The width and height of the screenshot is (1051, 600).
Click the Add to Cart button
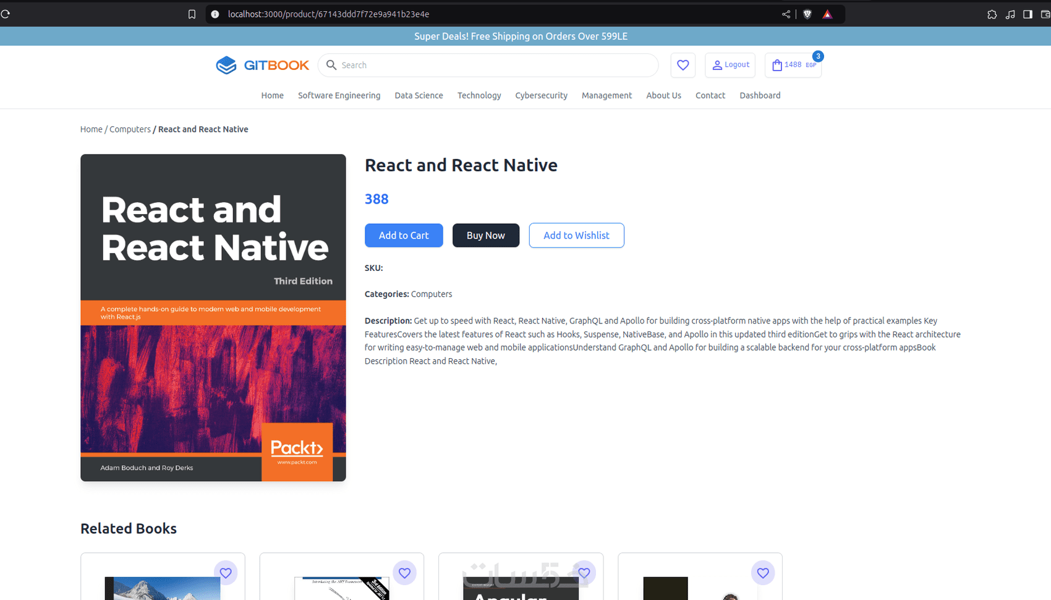click(x=404, y=235)
